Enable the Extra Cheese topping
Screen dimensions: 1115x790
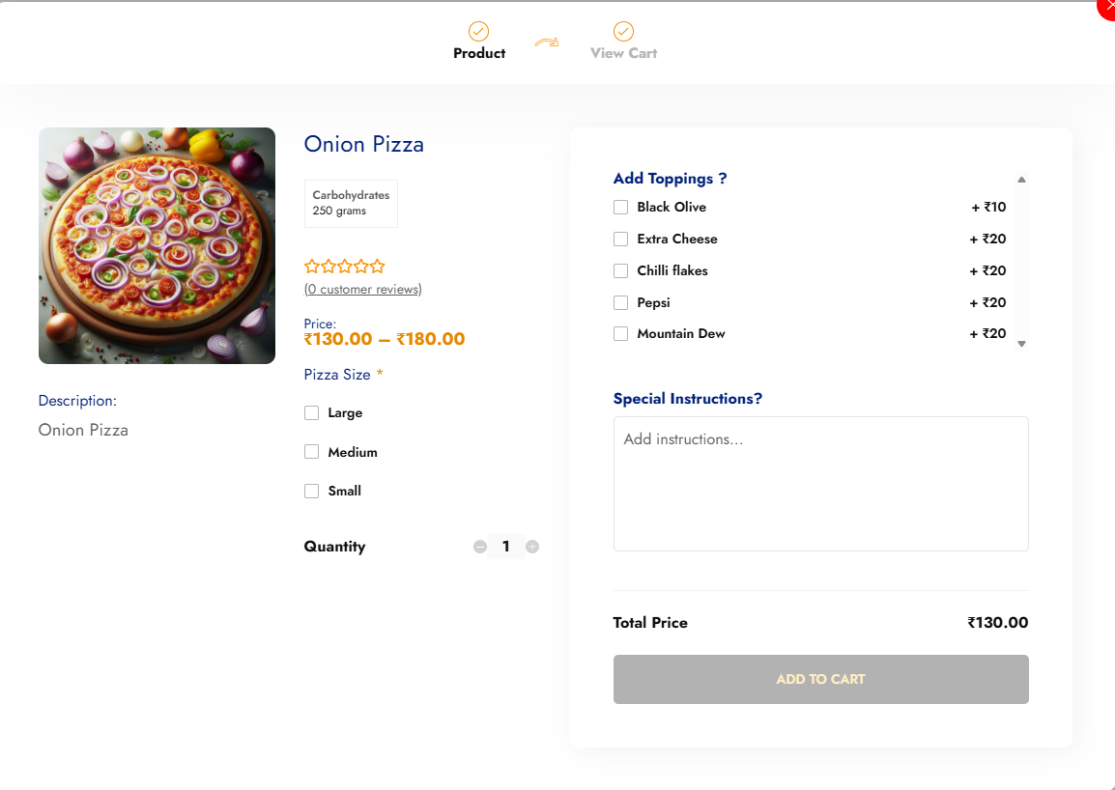621,240
